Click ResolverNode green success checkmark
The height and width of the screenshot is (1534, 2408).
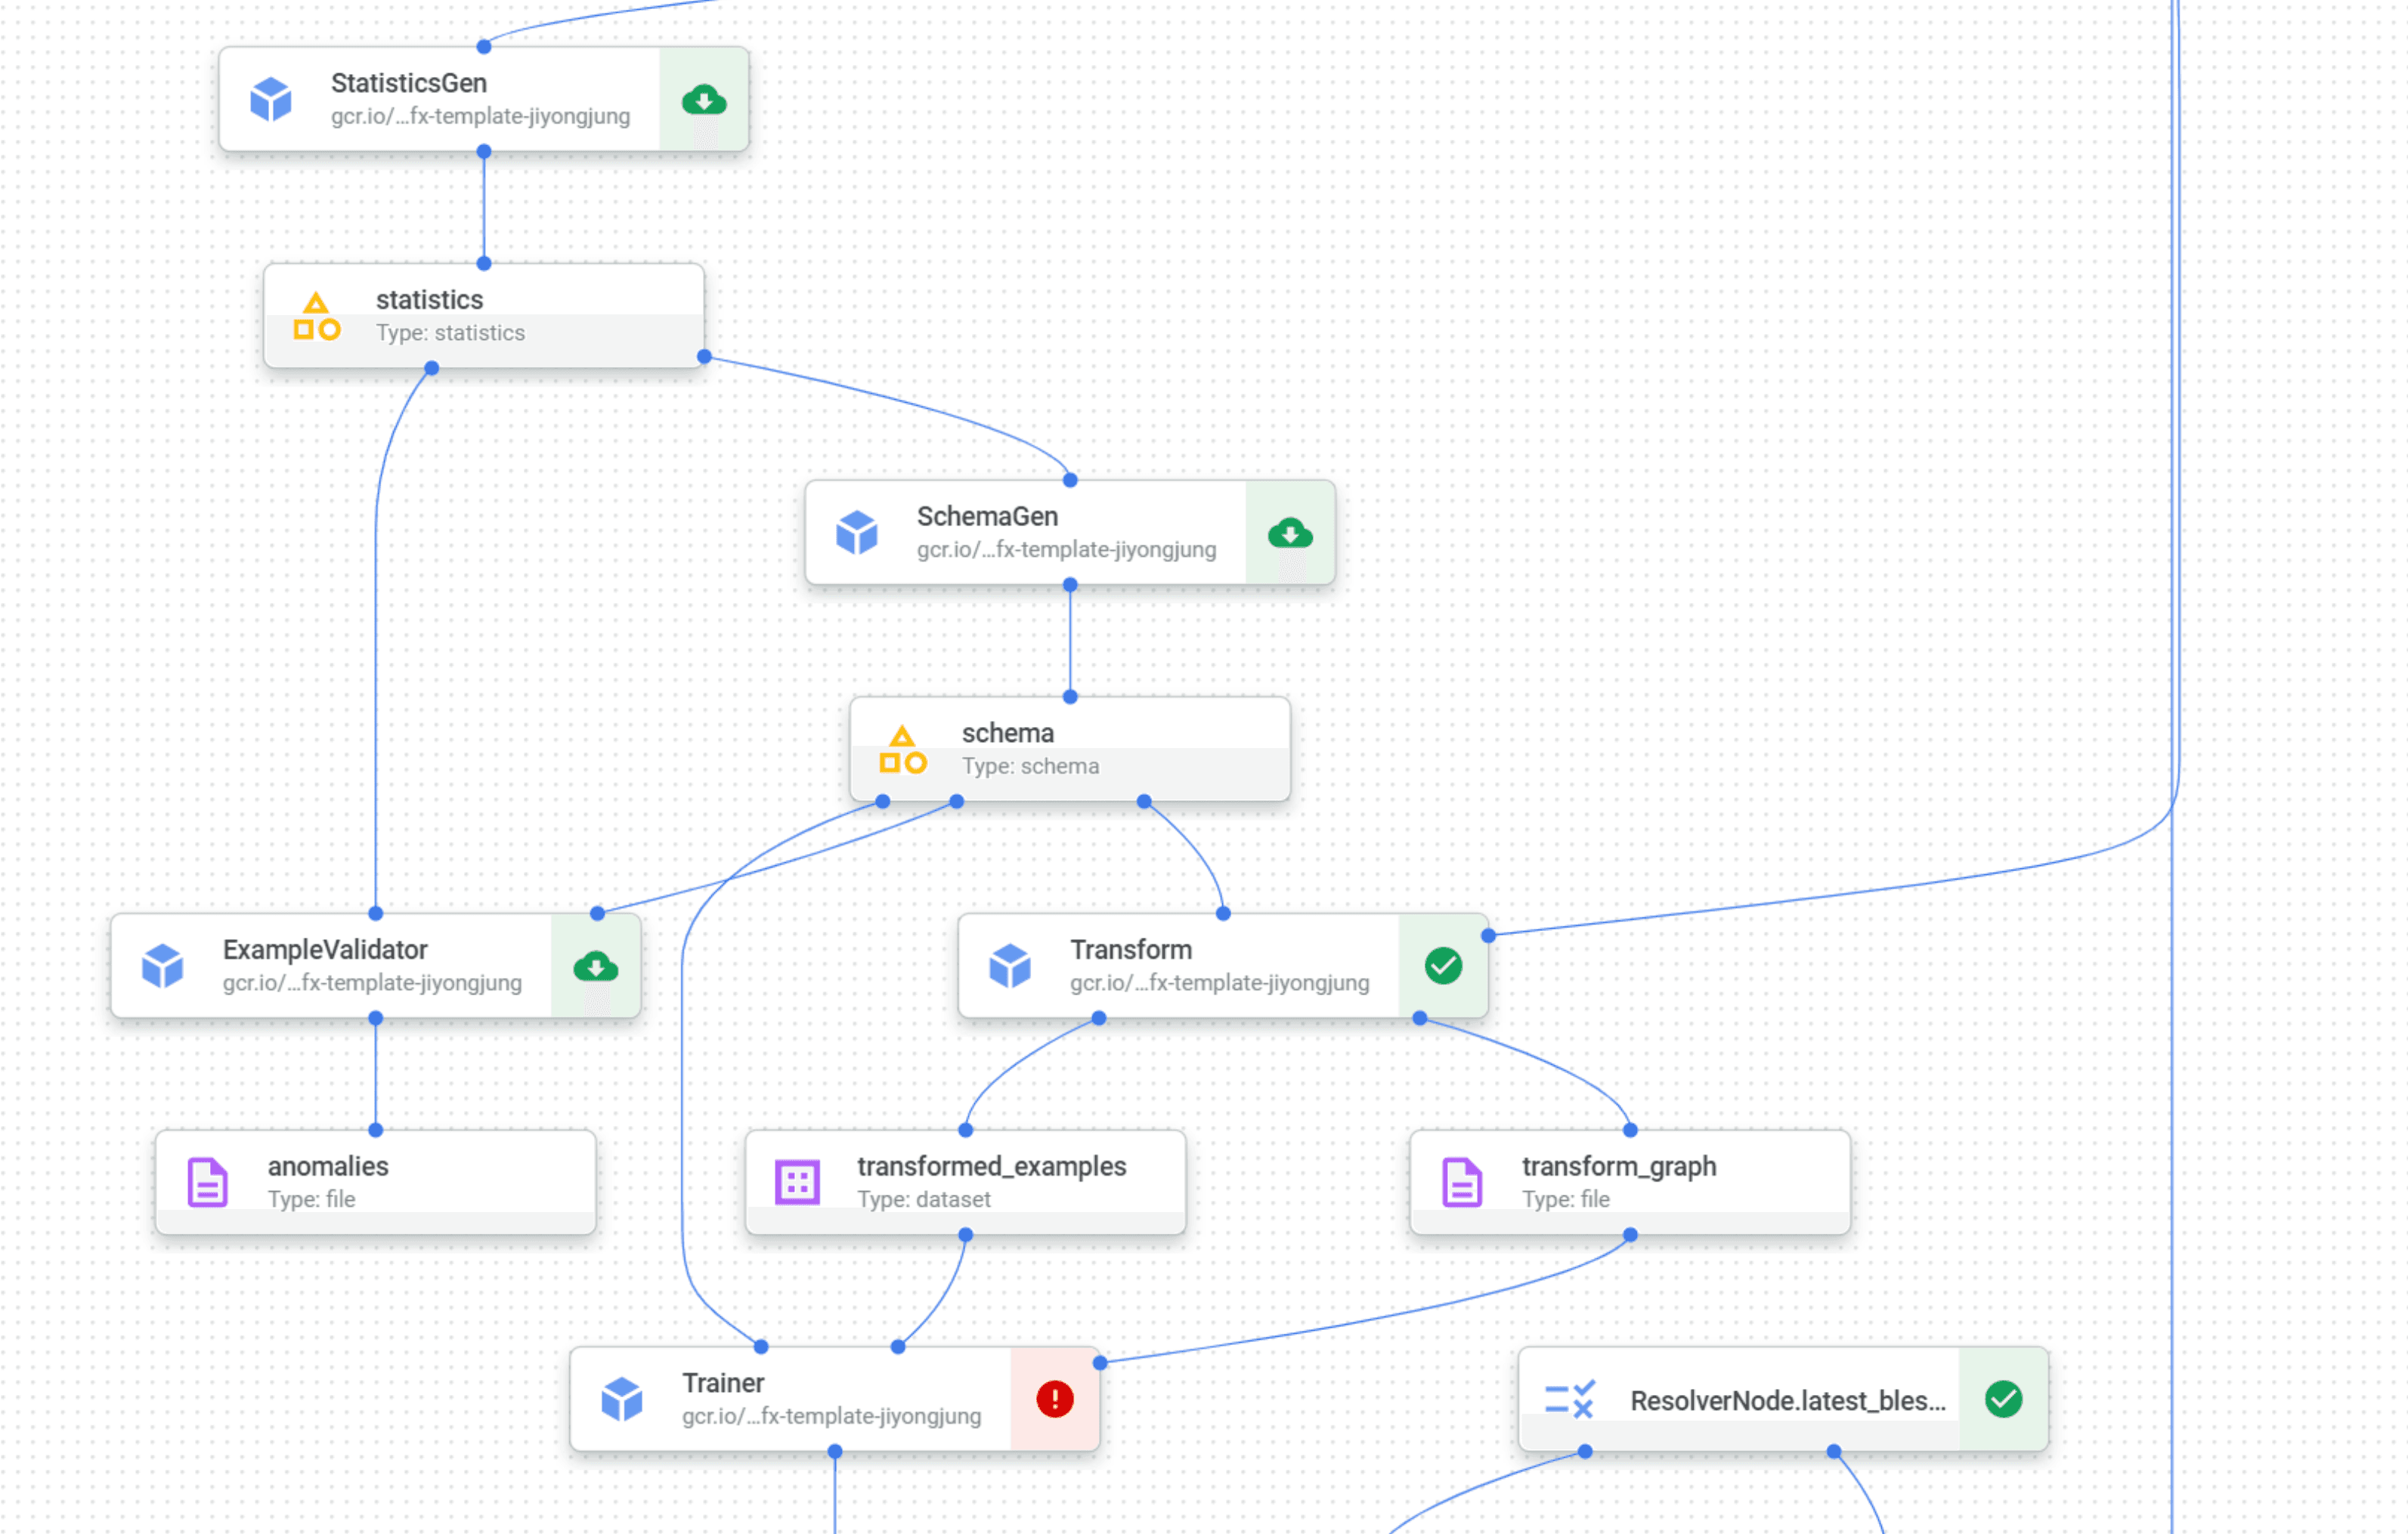[2003, 1399]
